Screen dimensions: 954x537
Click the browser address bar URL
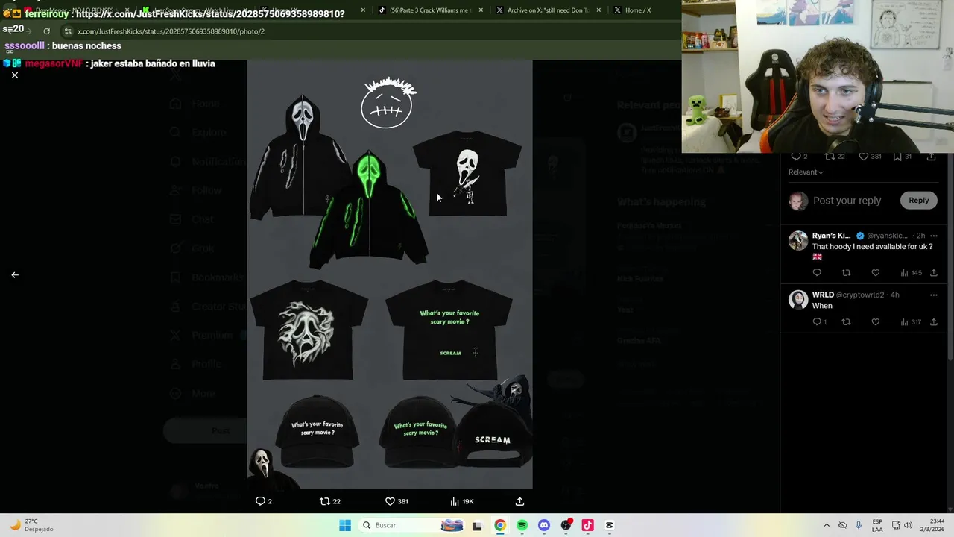click(171, 31)
